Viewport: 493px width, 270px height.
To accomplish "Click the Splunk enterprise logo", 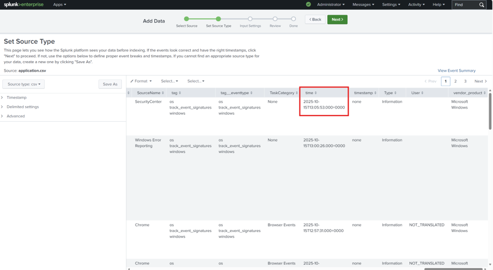I will pyautogui.click(x=24, y=5).
